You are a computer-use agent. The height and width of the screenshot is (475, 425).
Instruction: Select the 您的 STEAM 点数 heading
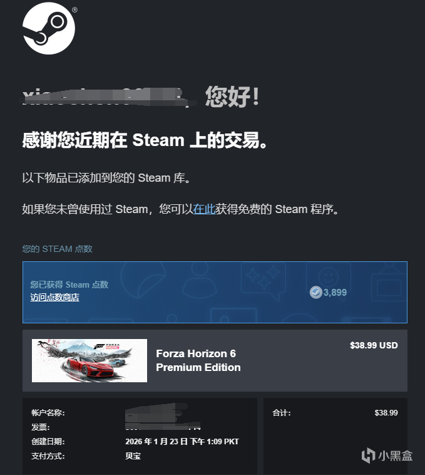pos(57,249)
